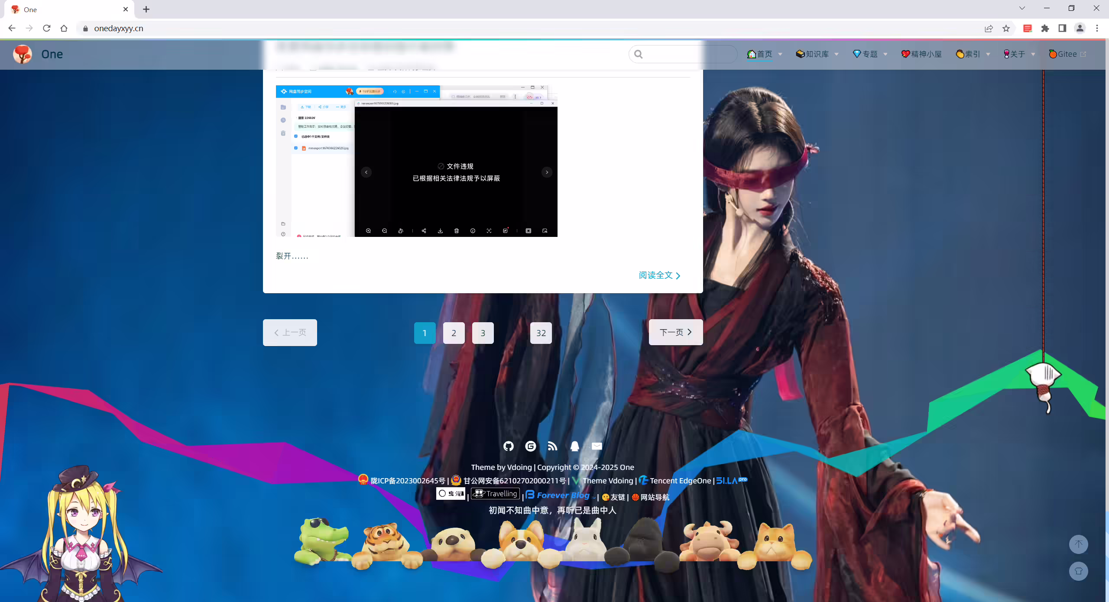The height and width of the screenshot is (602, 1109).
Task: Open the browser extensions puzzle icon
Action: click(1045, 29)
